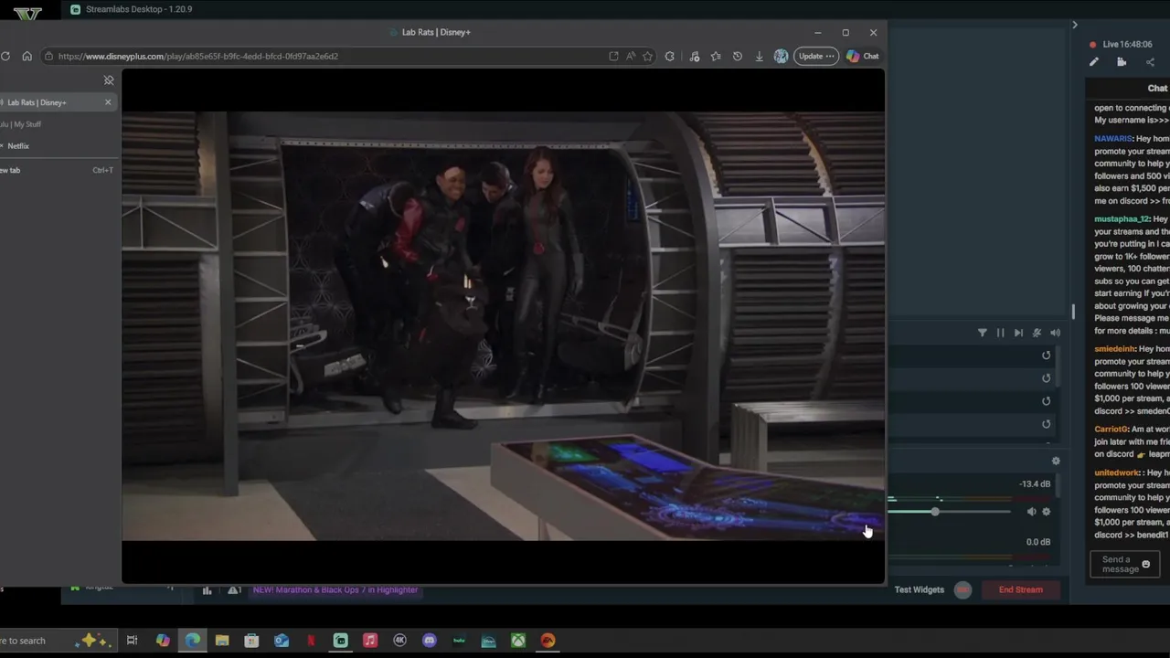Click the video camera icon in Streamlabs
The image size is (1170, 658).
pos(1122,62)
